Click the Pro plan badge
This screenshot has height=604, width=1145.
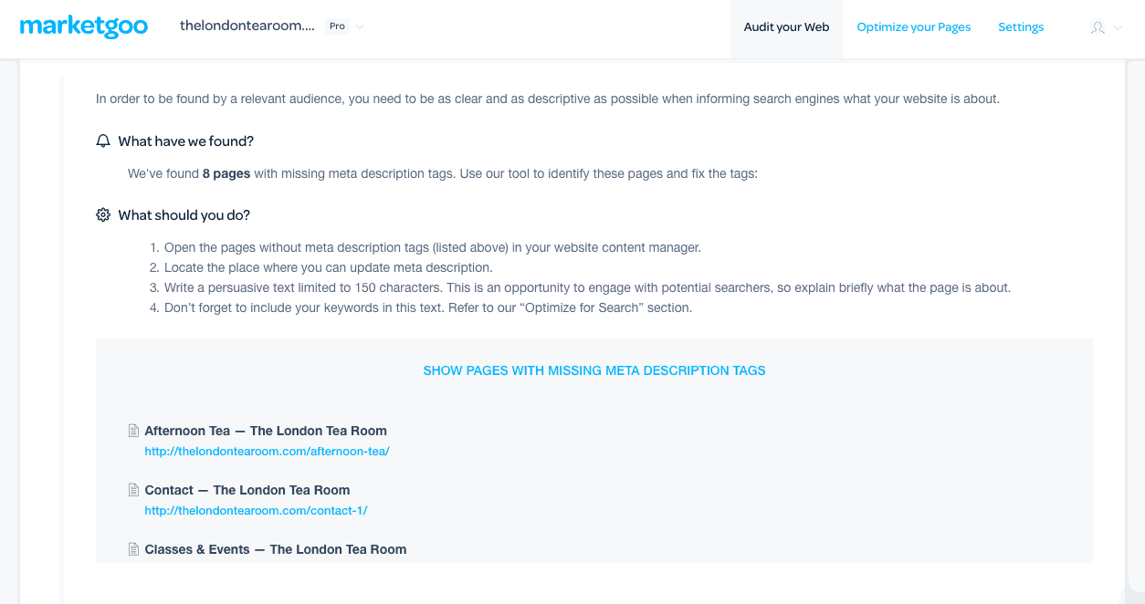click(338, 26)
